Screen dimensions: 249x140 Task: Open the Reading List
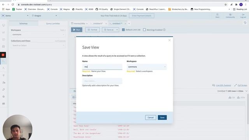tap(240, 9)
